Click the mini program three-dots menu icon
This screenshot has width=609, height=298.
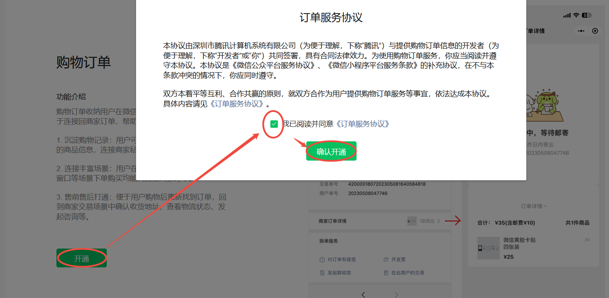pos(581,31)
